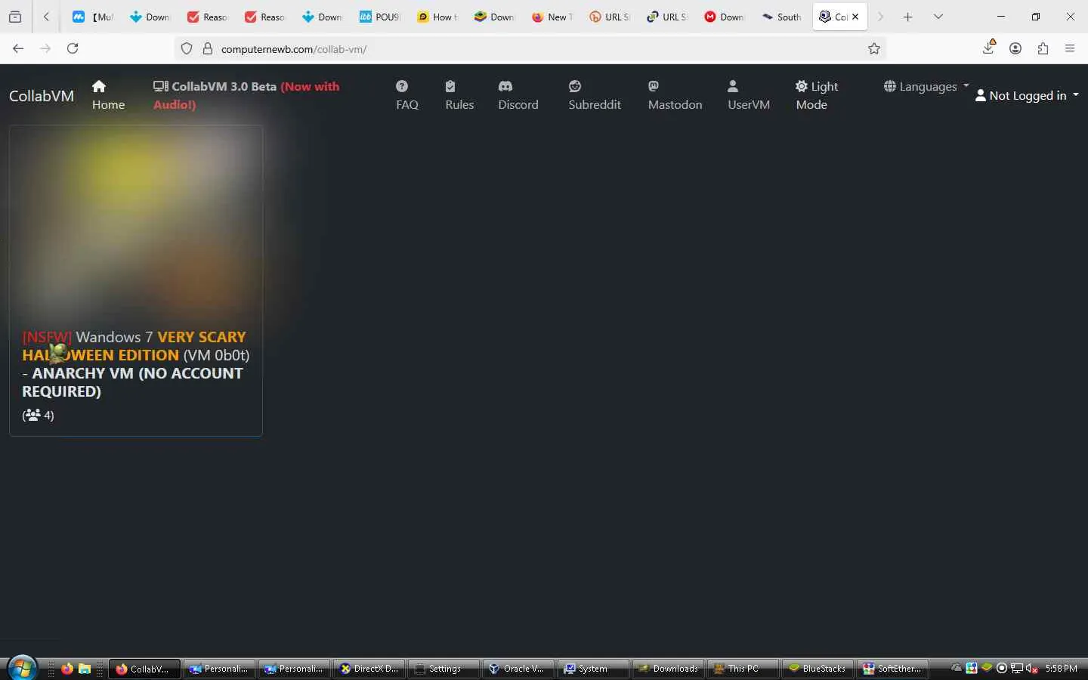
Task: Click the Home house icon
Action: click(x=99, y=86)
